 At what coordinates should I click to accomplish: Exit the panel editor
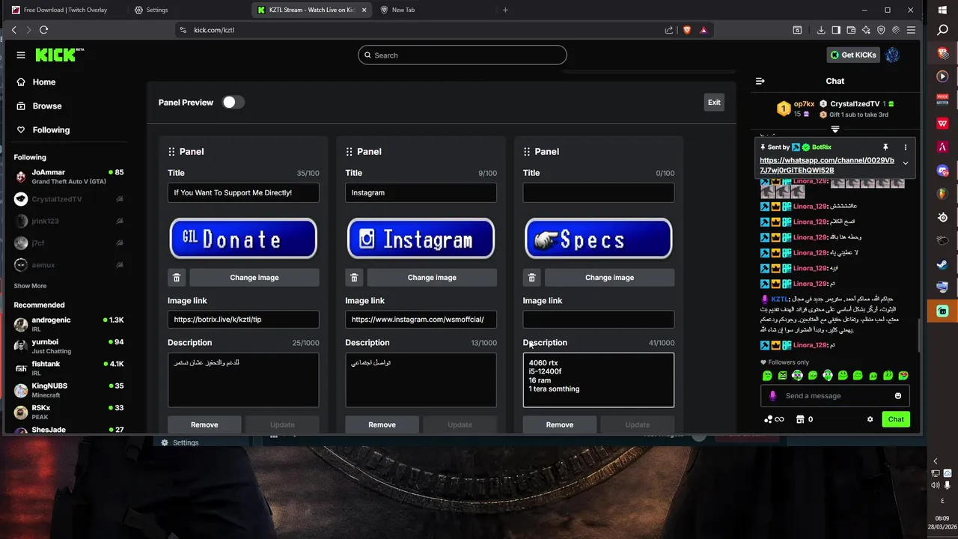tap(714, 103)
